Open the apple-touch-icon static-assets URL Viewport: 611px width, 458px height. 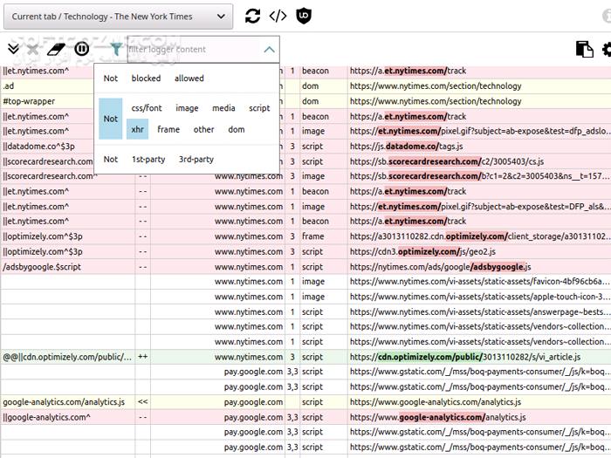(x=480, y=297)
